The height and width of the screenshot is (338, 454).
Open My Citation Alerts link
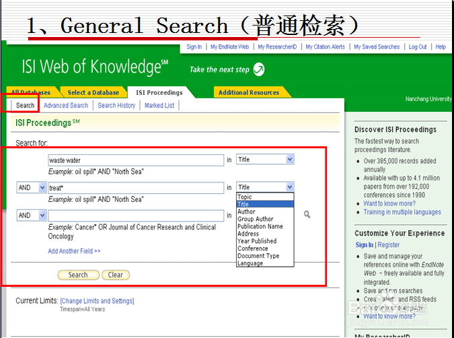325,47
